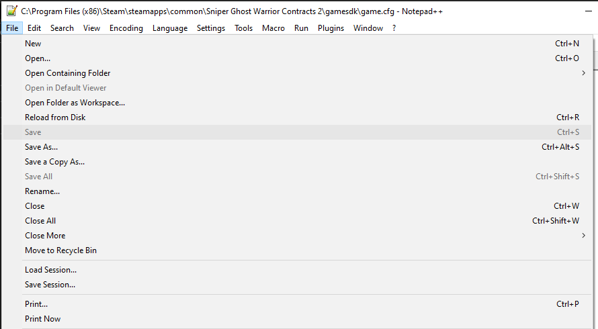598x329 pixels.
Task: Open the ? help menu
Action: point(394,28)
